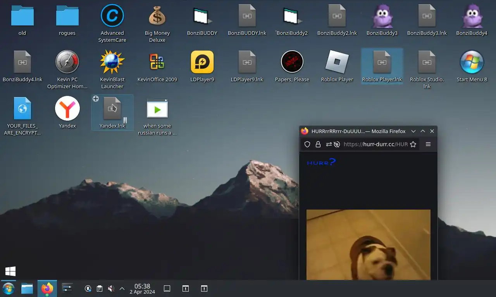This screenshot has height=297, width=496.
Task: Select the BonziBuddy3 purple gorilla icon
Action: click(x=382, y=16)
